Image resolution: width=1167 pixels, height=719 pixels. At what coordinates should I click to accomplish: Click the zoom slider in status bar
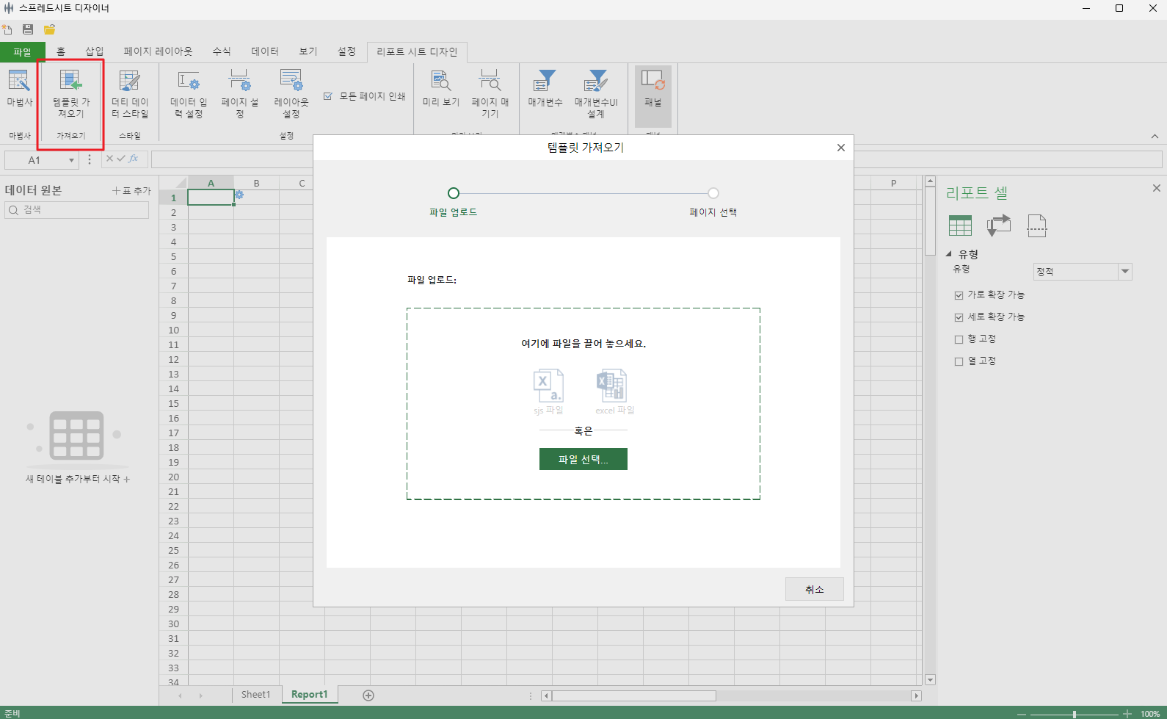(x=1074, y=714)
